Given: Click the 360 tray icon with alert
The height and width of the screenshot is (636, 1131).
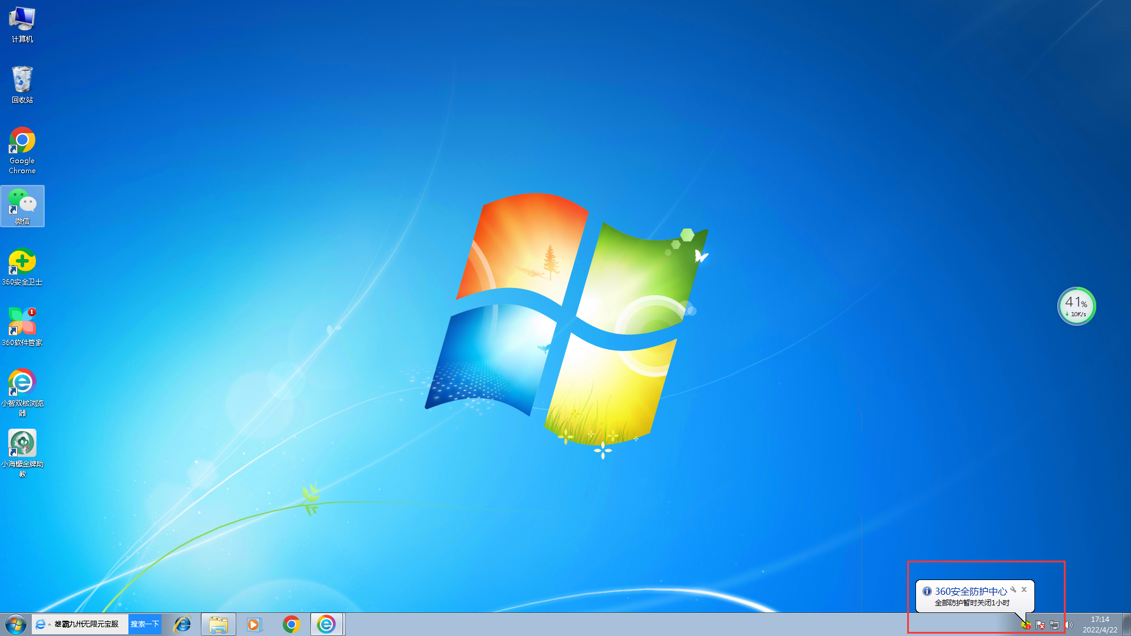Looking at the screenshot, I should point(1026,625).
